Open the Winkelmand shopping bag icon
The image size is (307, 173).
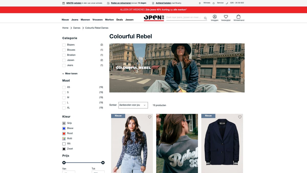point(239,17)
